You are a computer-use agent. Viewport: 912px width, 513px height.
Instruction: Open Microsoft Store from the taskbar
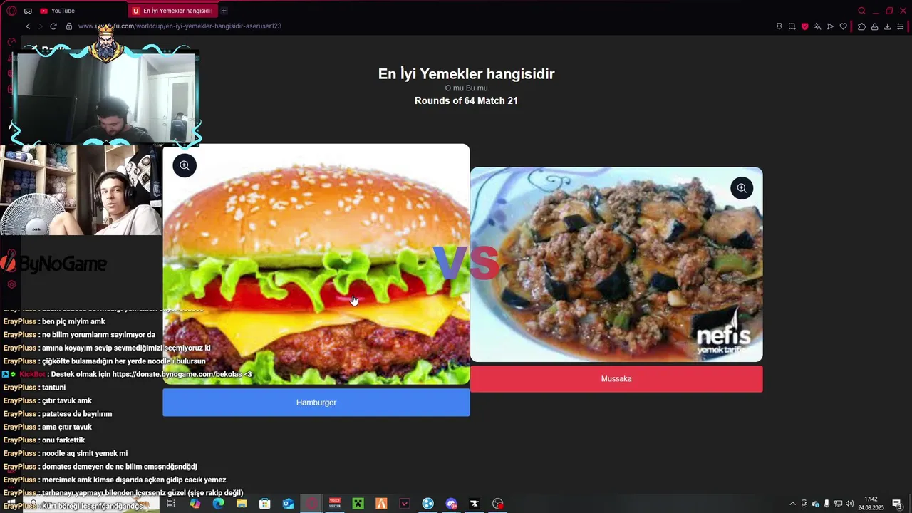tap(264, 504)
